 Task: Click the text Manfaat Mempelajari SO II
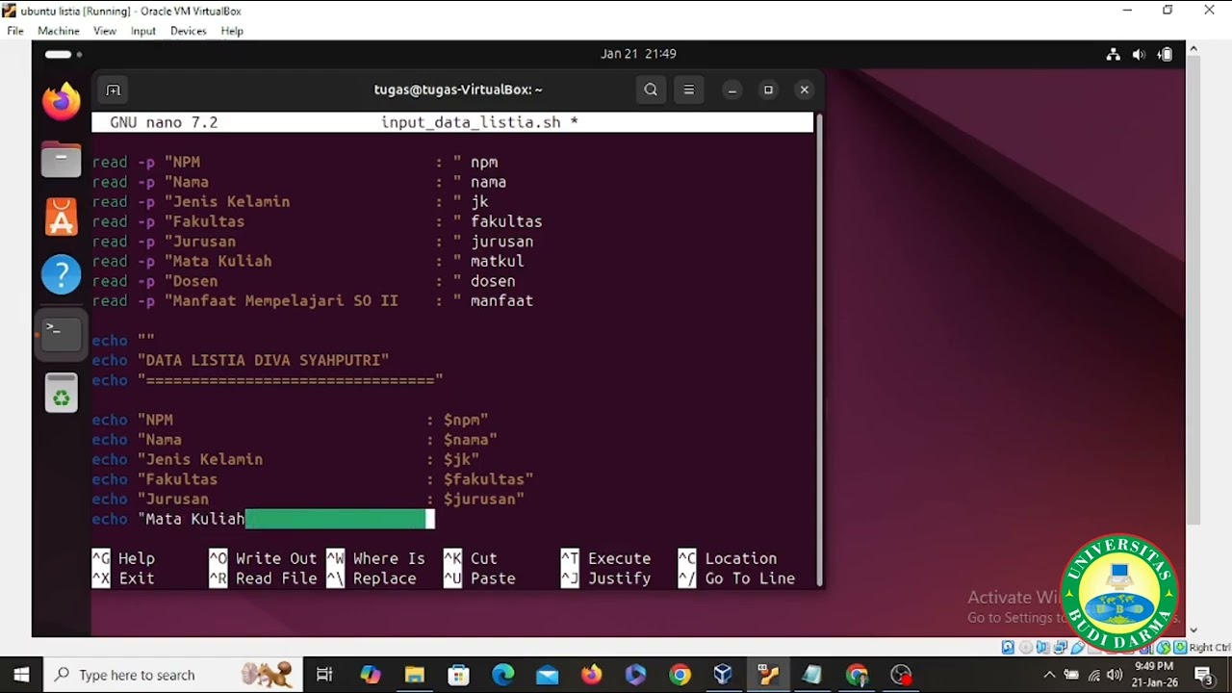pyautogui.click(x=285, y=301)
